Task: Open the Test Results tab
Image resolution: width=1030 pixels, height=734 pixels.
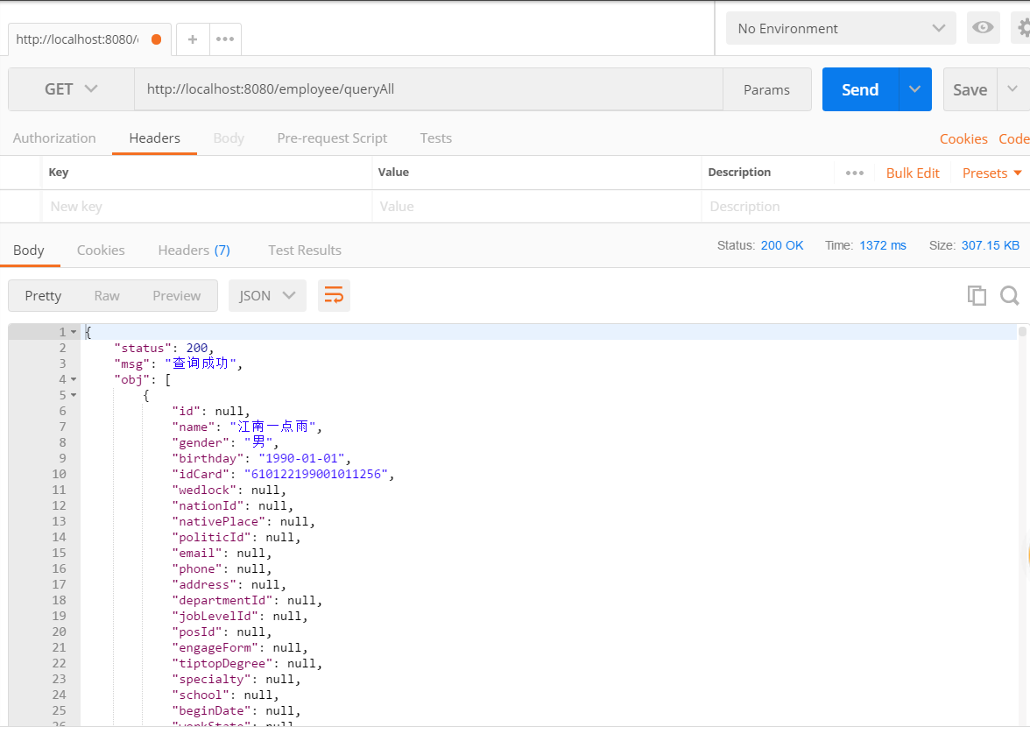Action: 305,251
